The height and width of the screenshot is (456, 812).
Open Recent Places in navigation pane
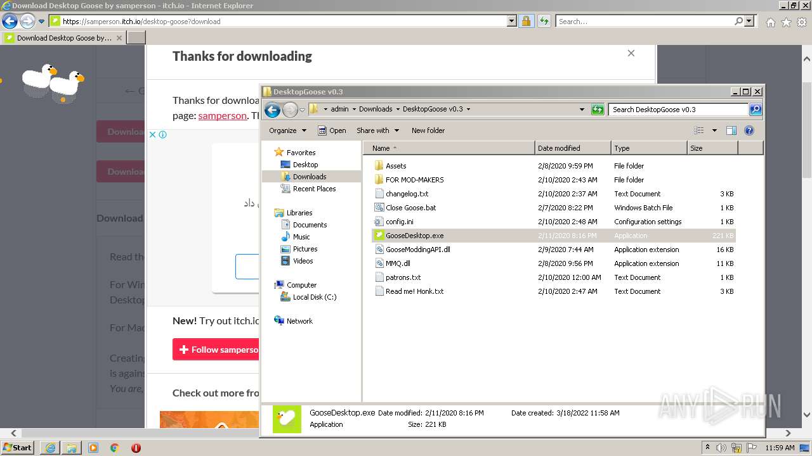pos(314,189)
